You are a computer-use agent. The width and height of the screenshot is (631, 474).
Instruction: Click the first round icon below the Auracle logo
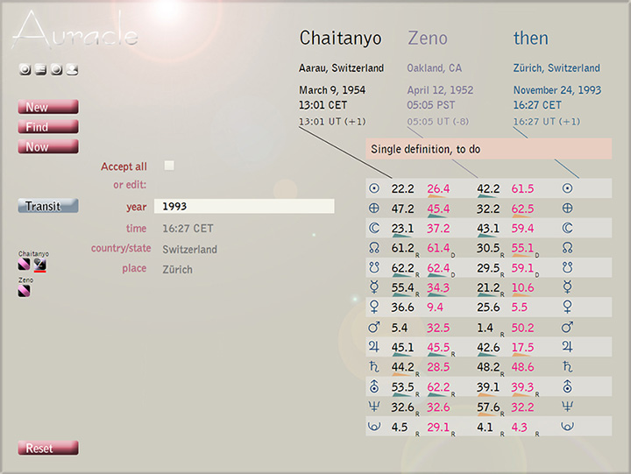click(25, 70)
